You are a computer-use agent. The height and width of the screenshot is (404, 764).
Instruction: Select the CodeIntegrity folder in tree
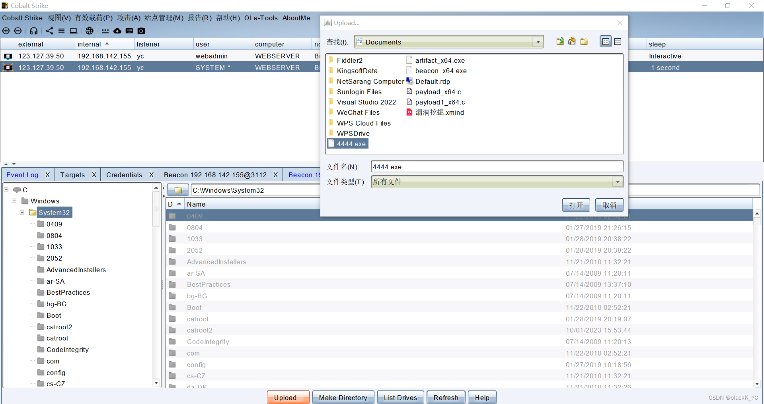tap(67, 350)
